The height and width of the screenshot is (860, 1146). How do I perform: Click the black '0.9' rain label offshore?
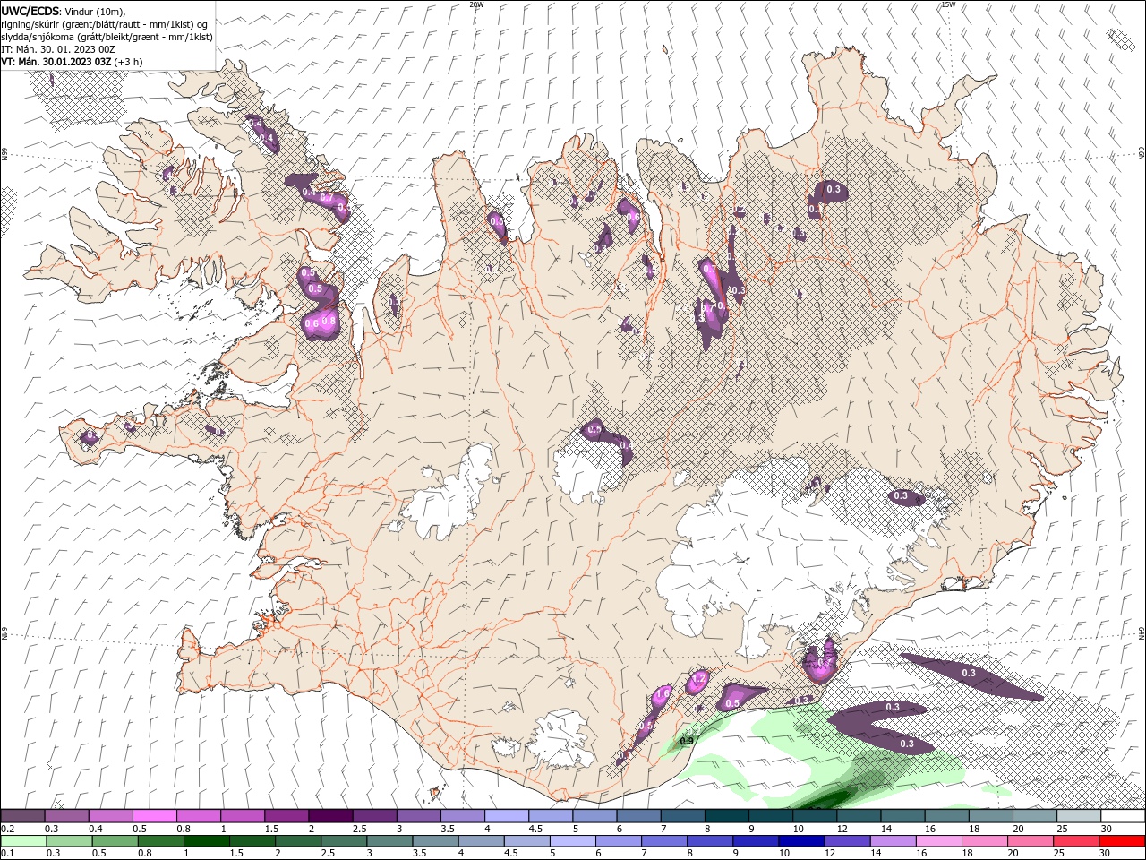click(687, 741)
